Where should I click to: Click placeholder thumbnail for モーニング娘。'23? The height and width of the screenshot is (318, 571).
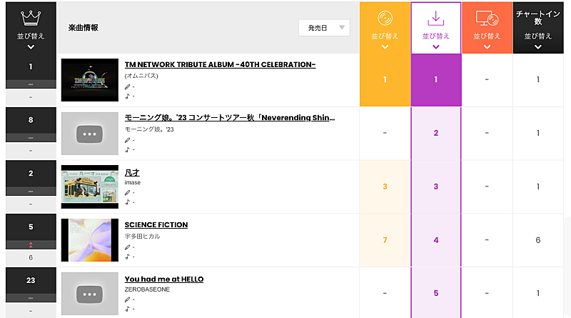[89, 134]
